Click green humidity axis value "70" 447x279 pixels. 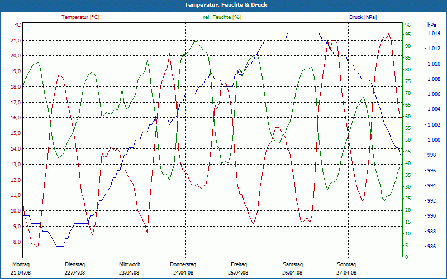[x=408, y=93]
